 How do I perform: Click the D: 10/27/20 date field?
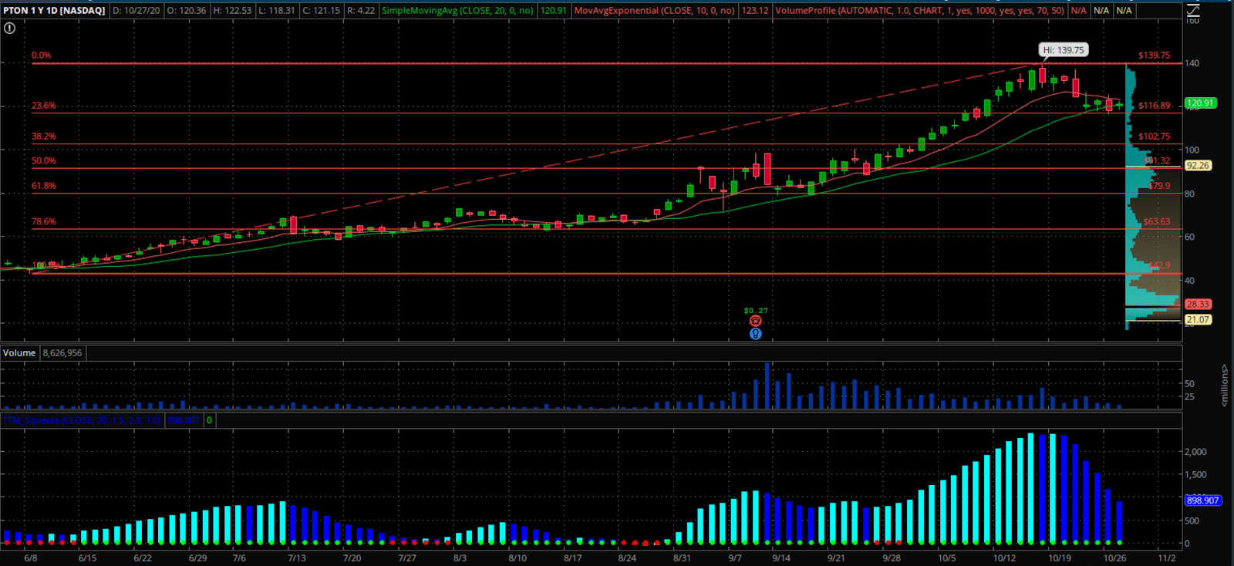(x=136, y=11)
